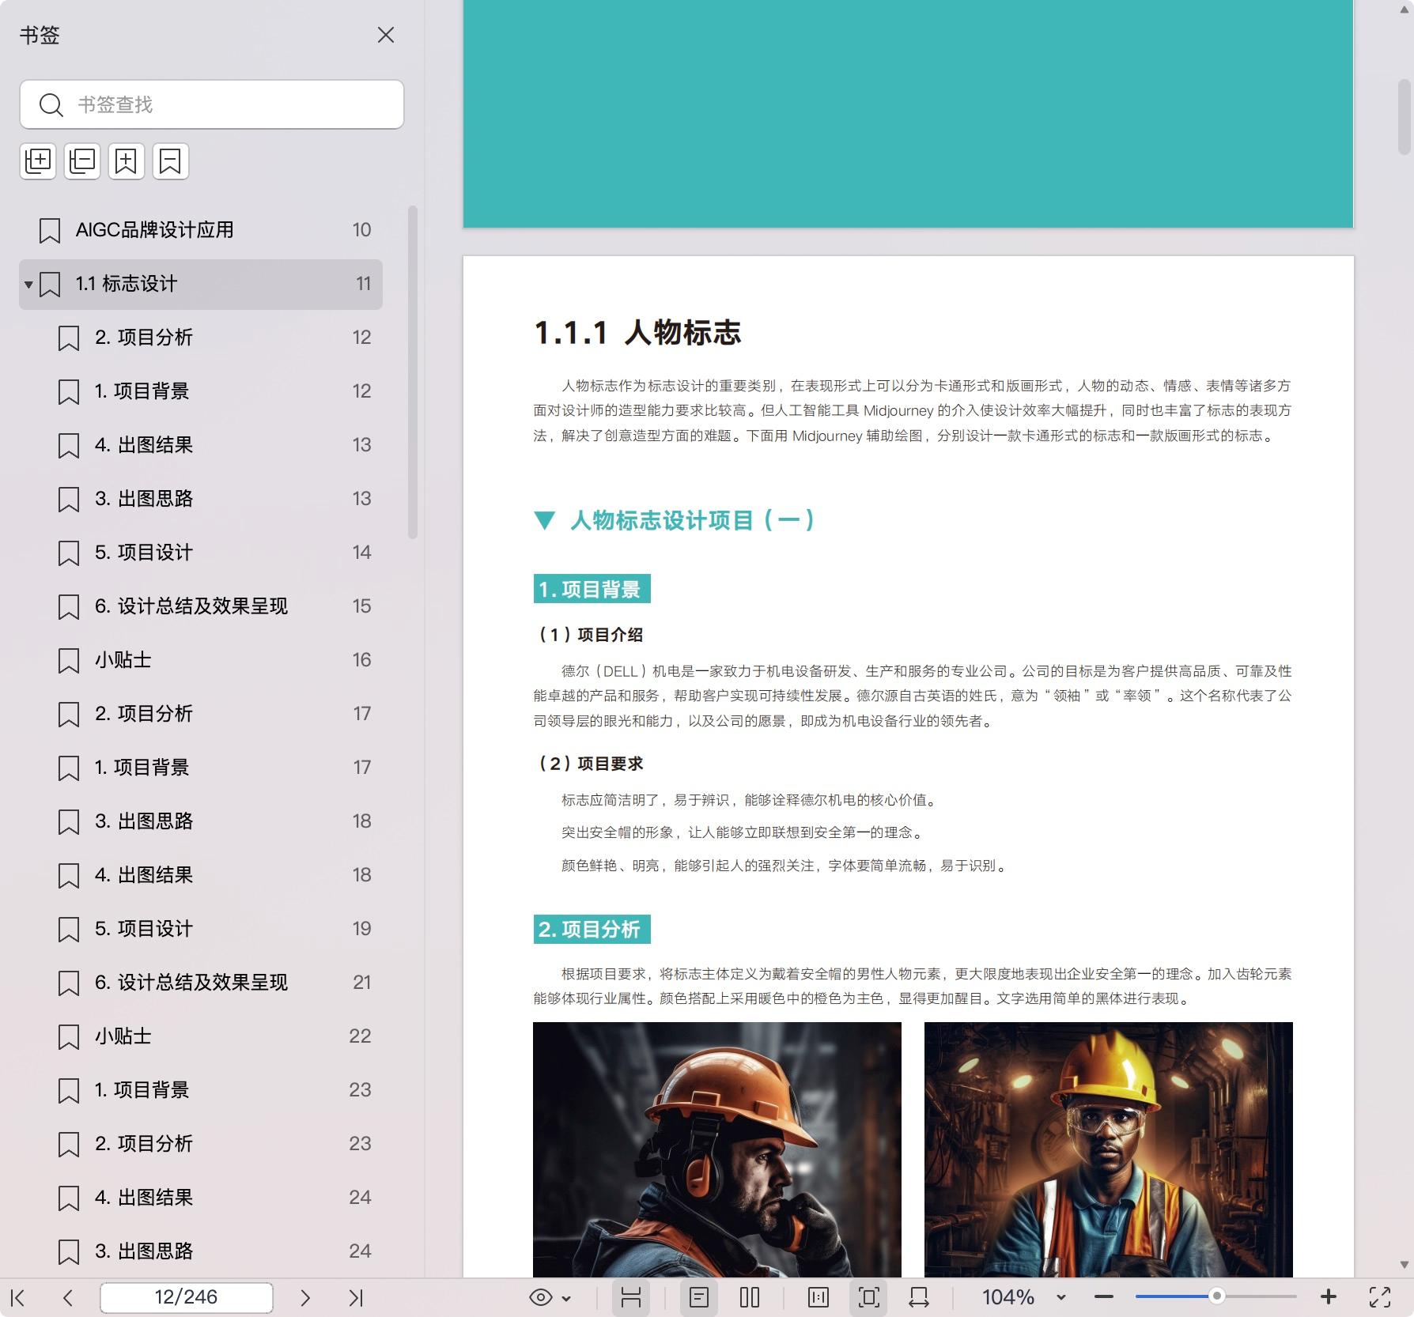Screen dimensions: 1414x1317
Task: Click the yellow helmet worker photo
Action: click(1109, 1149)
